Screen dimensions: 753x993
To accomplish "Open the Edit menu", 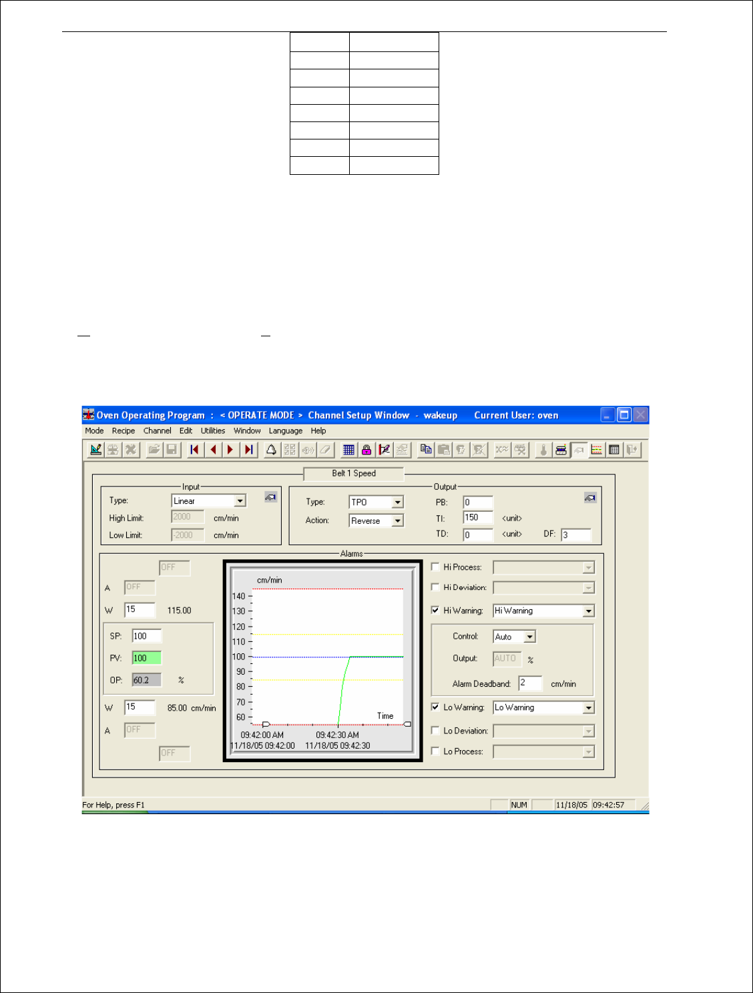I will coord(186,430).
